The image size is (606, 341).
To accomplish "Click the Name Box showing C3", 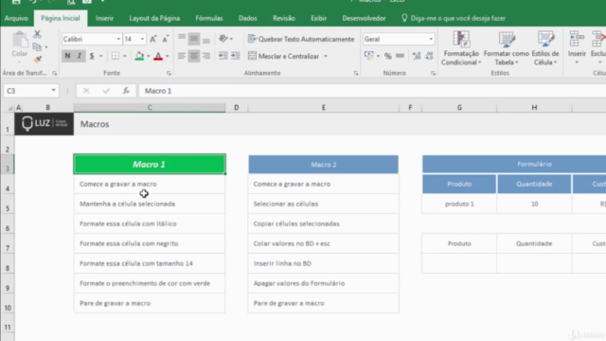I will [x=30, y=91].
